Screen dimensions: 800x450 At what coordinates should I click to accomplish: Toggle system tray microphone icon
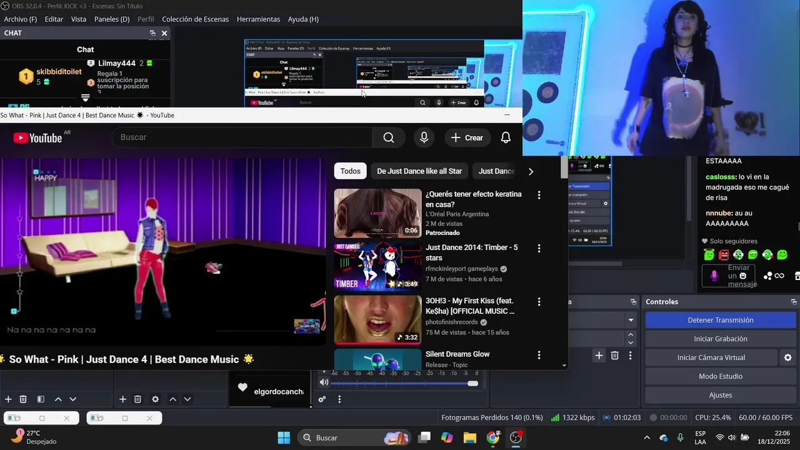pos(680,438)
